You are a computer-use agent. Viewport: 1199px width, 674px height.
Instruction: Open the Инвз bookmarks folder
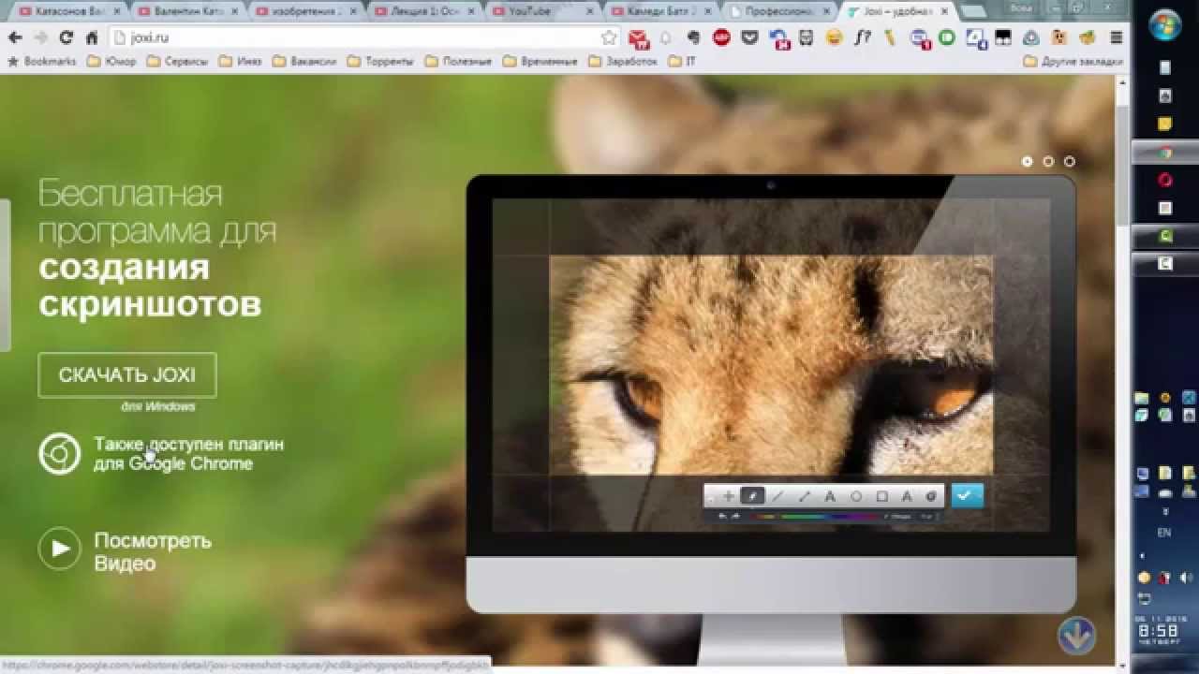241,62
